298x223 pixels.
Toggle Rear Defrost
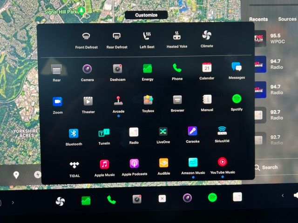(116, 36)
